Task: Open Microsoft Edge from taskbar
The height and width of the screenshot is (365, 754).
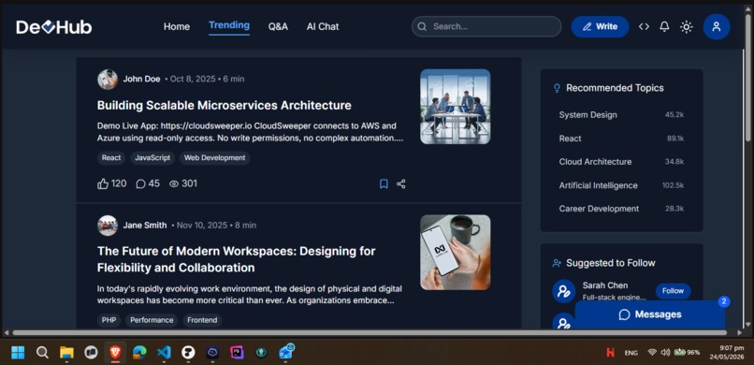Action: click(x=139, y=353)
